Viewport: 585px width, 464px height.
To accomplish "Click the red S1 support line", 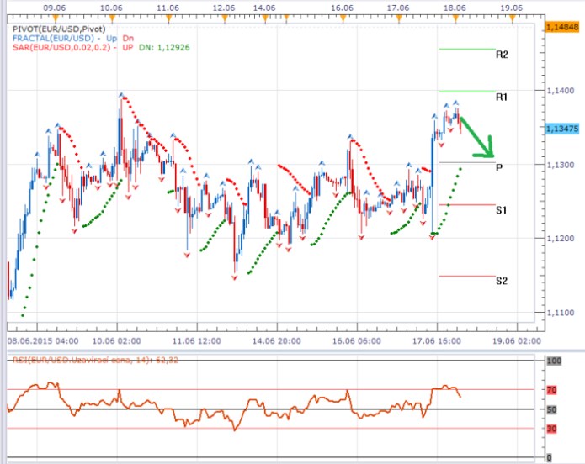I will tap(466, 204).
